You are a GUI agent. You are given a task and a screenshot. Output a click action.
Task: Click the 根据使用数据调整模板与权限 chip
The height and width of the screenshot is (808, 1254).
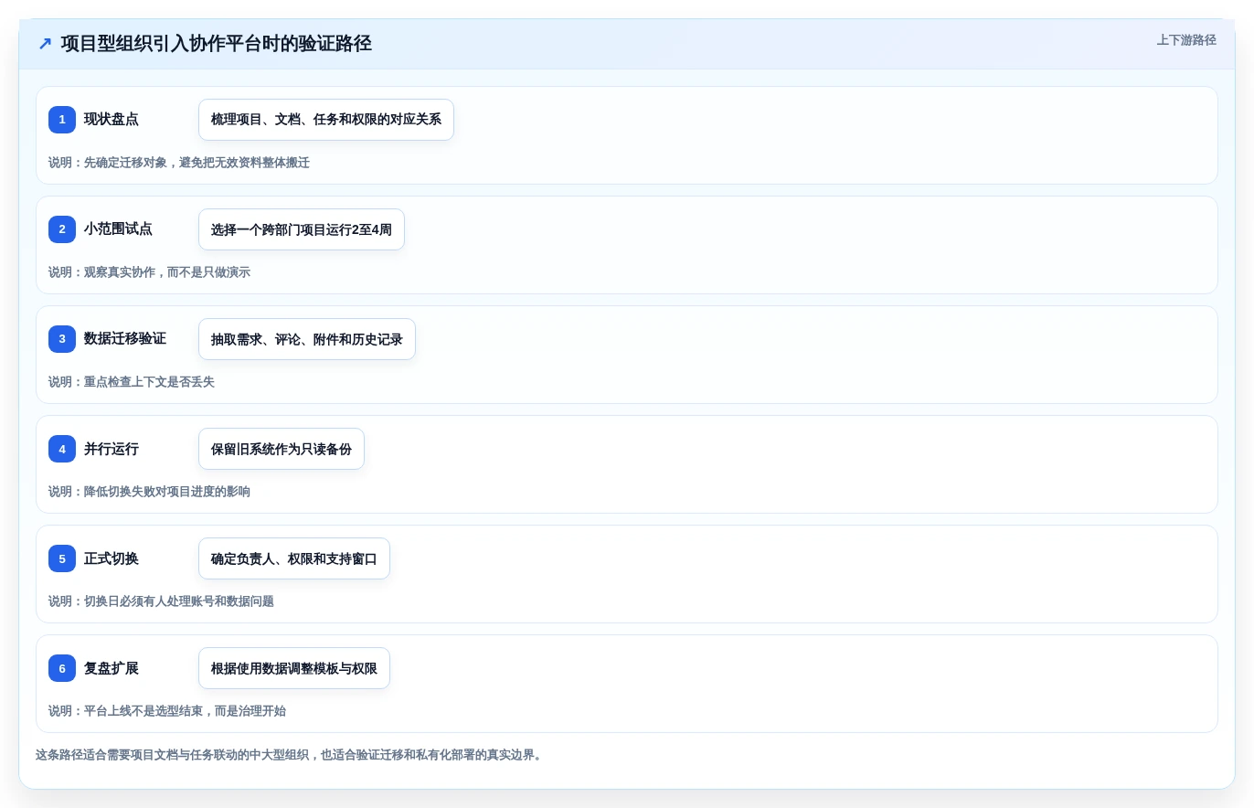[x=294, y=668]
